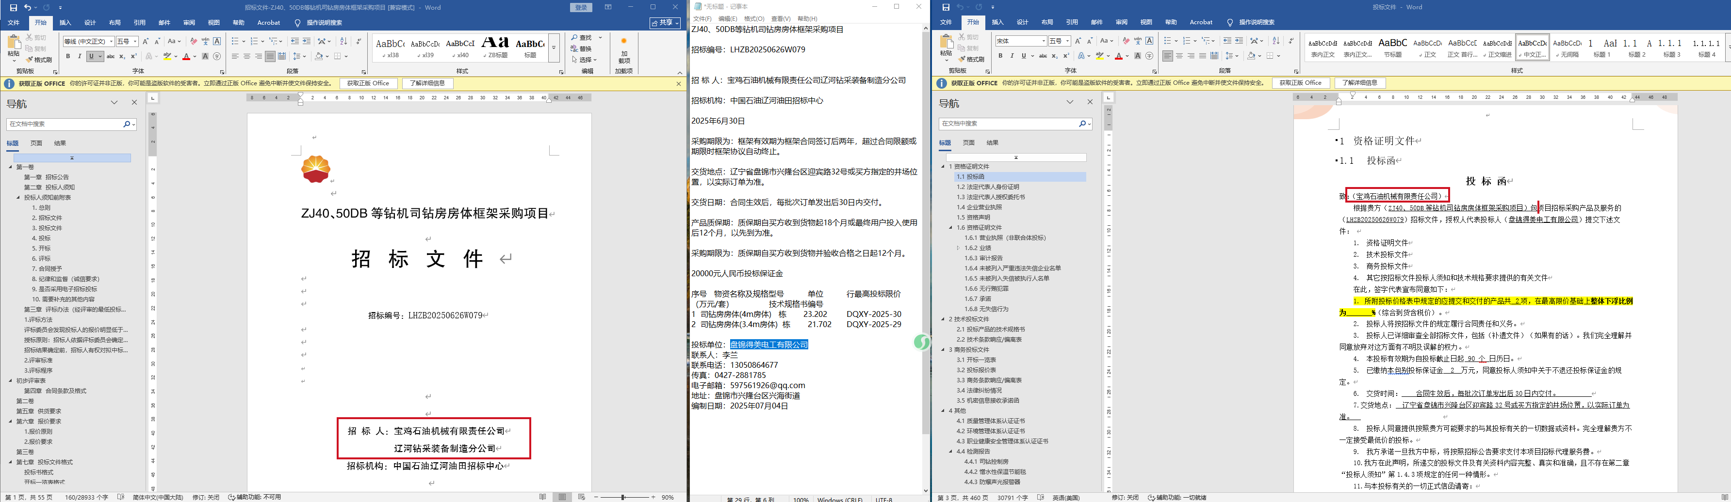Screen dimensions: 1731x502
Task: Toggle Subscript in 投标文件 Word window
Action: click(1054, 56)
